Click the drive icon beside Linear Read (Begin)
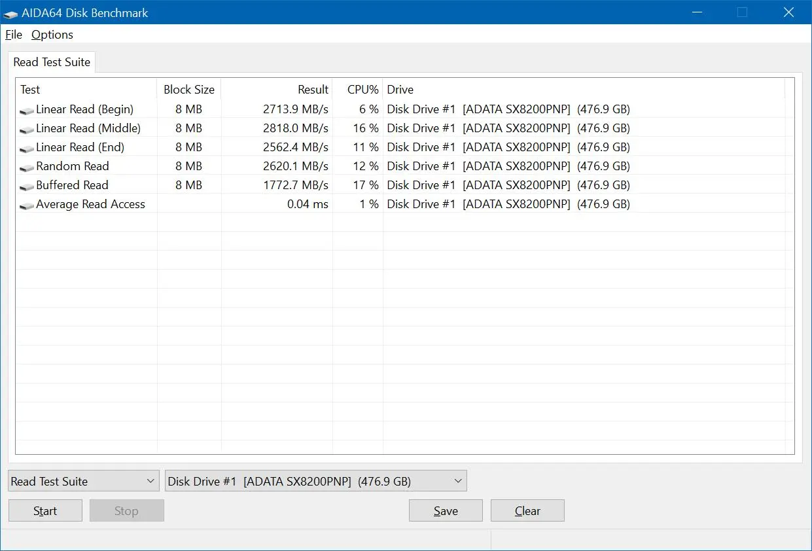 27,111
